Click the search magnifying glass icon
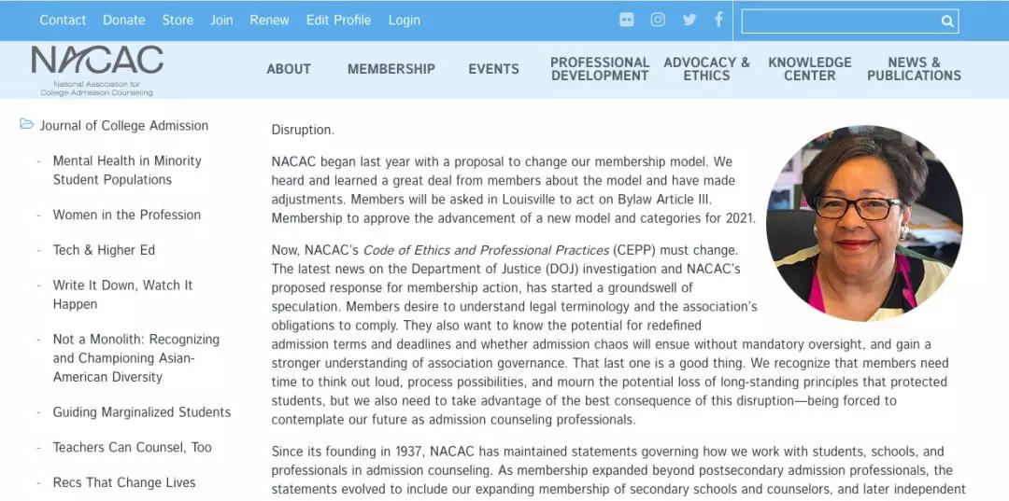 coord(947,21)
